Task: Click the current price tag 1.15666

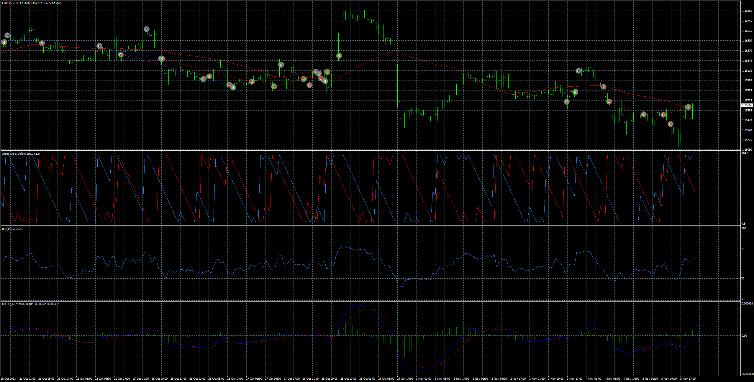Action: point(747,105)
